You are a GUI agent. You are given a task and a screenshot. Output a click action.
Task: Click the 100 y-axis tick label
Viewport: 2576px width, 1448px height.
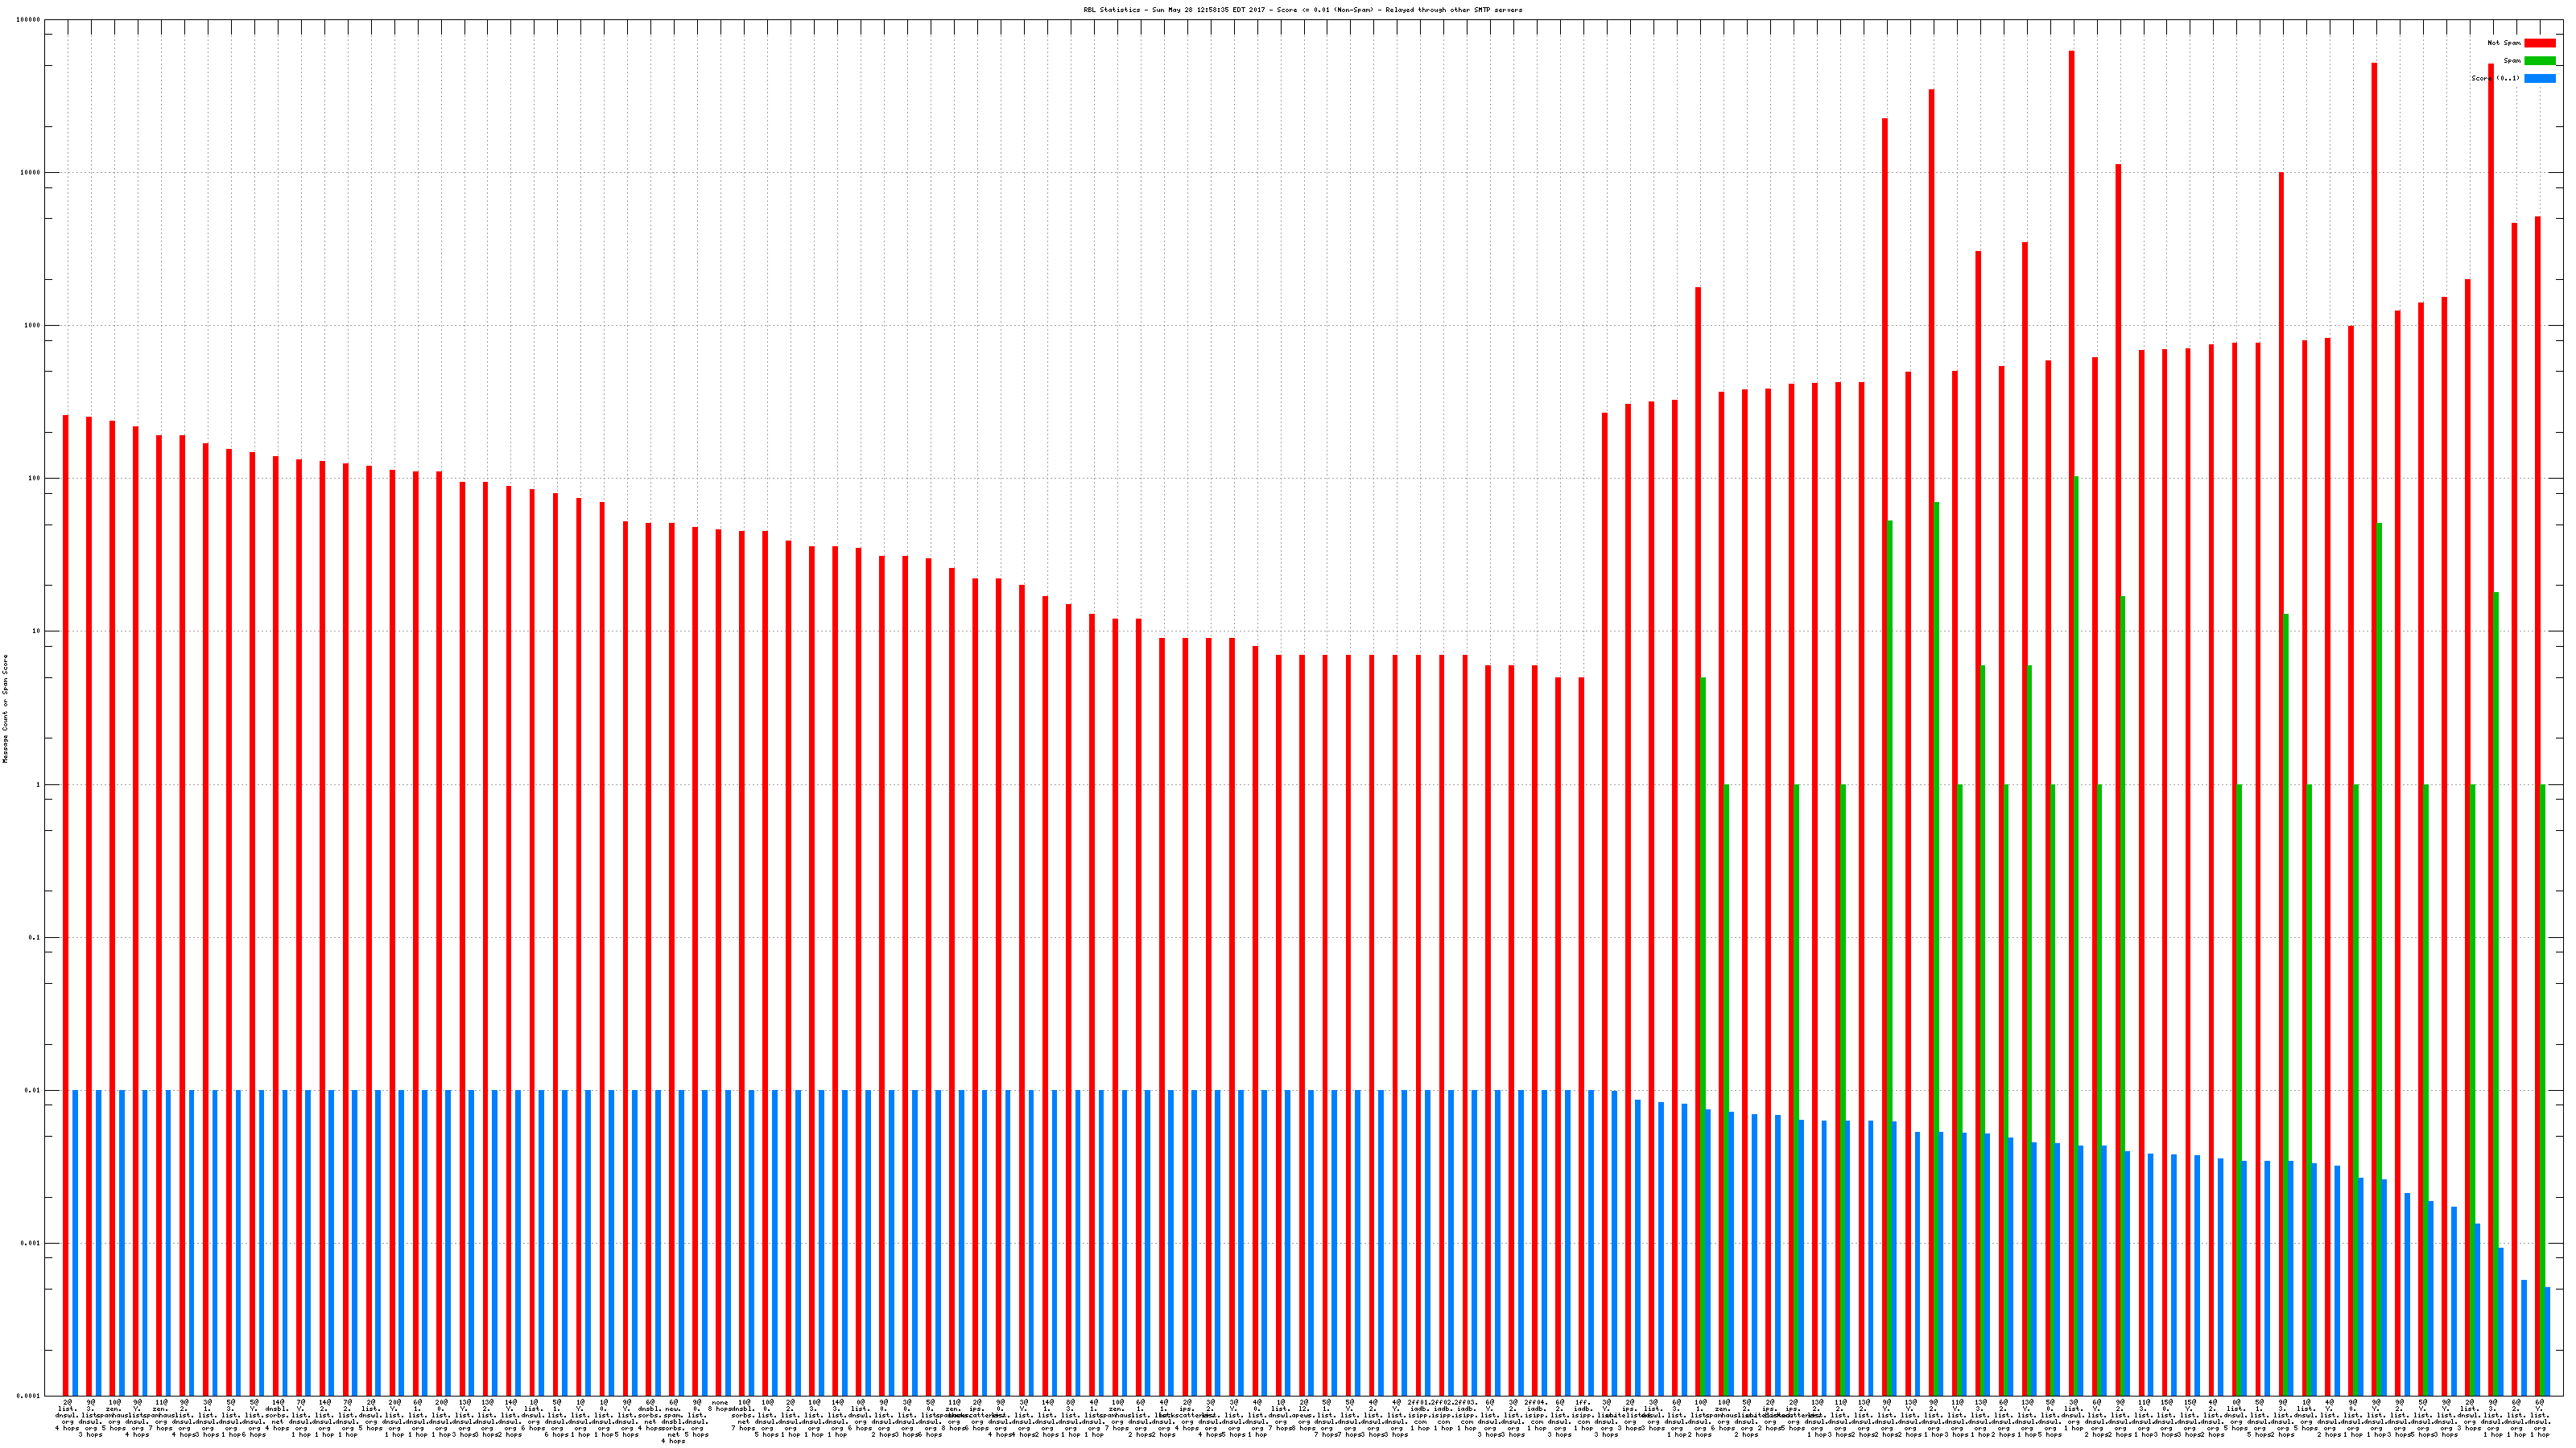click(x=34, y=479)
